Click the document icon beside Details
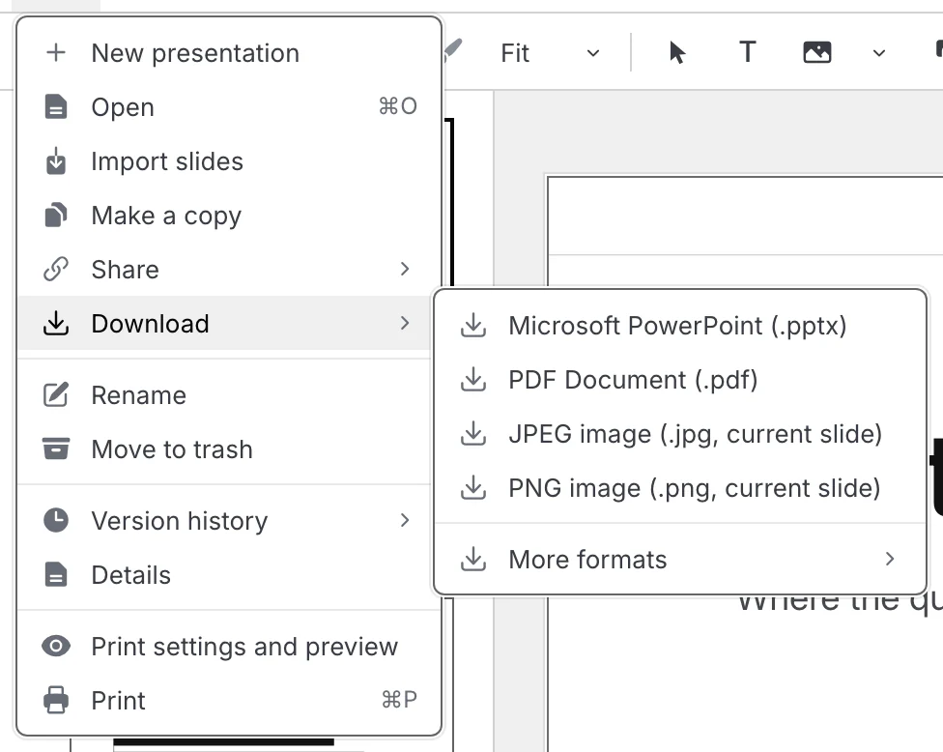The width and height of the screenshot is (943, 752). [x=56, y=574]
